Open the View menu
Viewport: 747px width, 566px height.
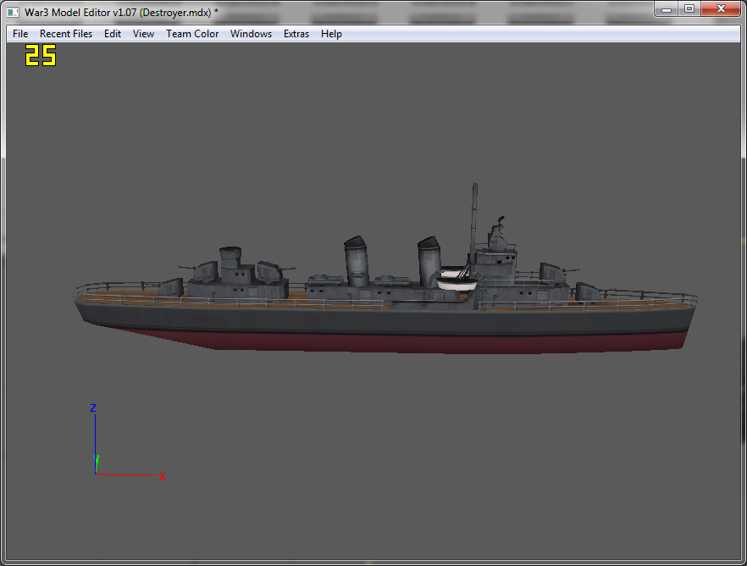tap(143, 34)
